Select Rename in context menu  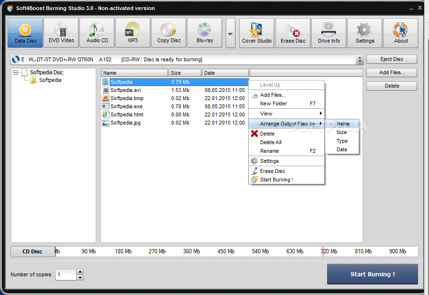coord(286,151)
